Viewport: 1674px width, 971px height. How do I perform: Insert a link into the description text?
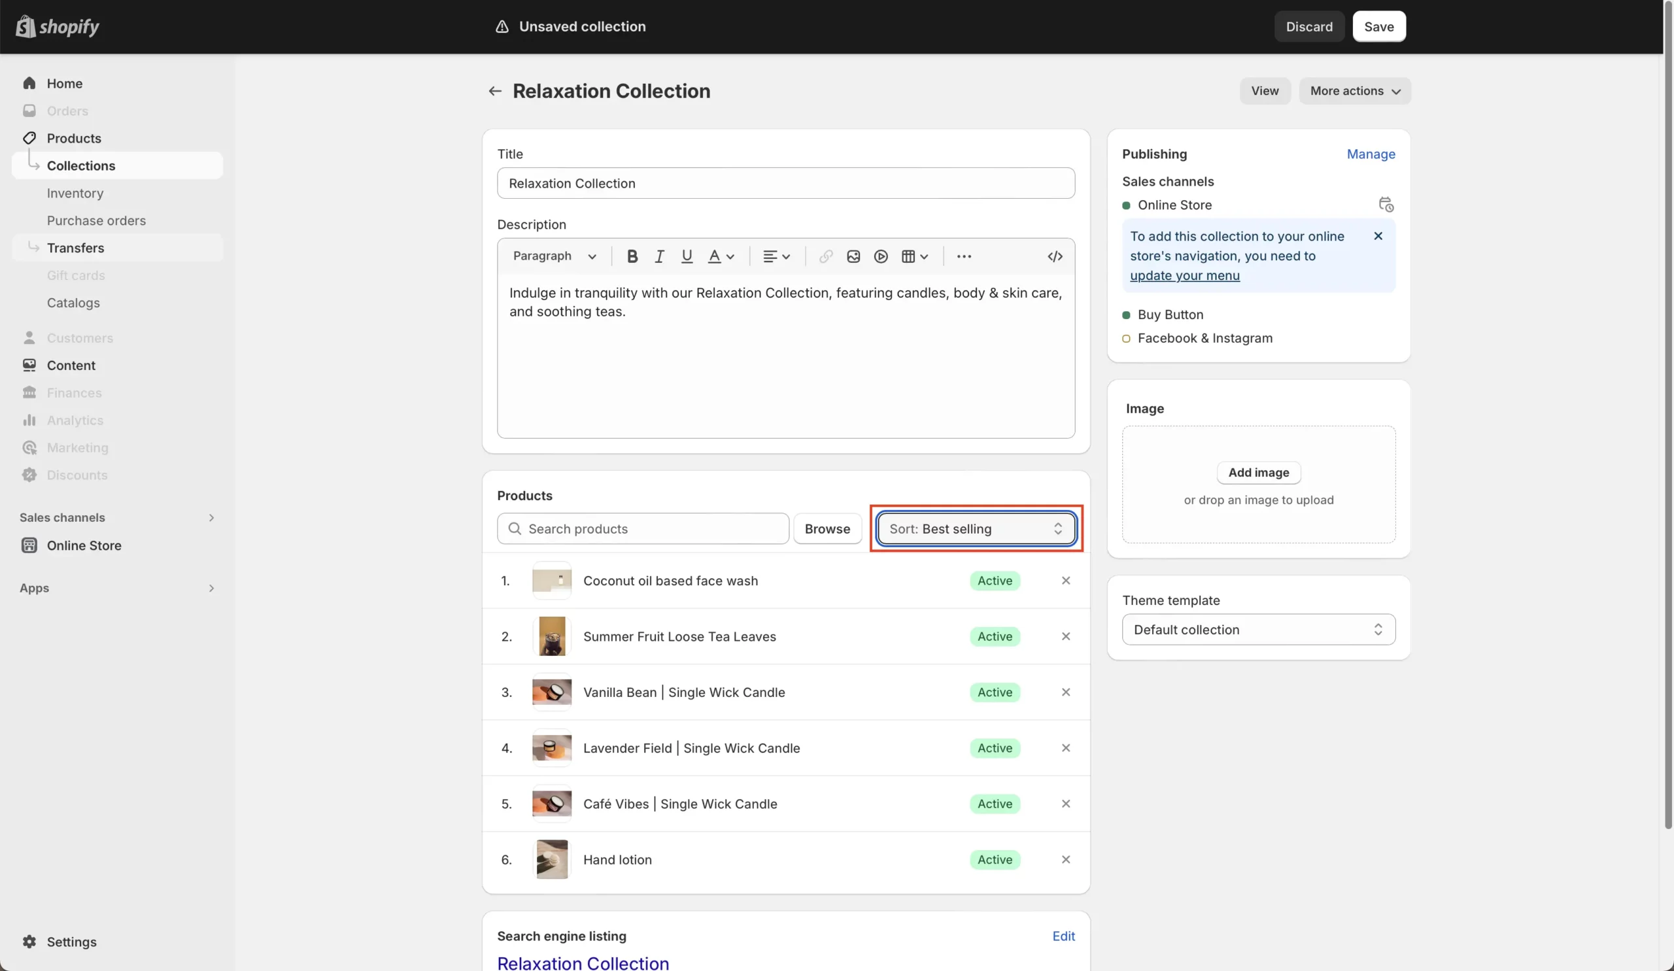click(x=825, y=256)
